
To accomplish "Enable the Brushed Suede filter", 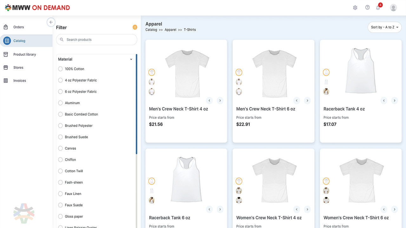I will [x=60, y=137].
